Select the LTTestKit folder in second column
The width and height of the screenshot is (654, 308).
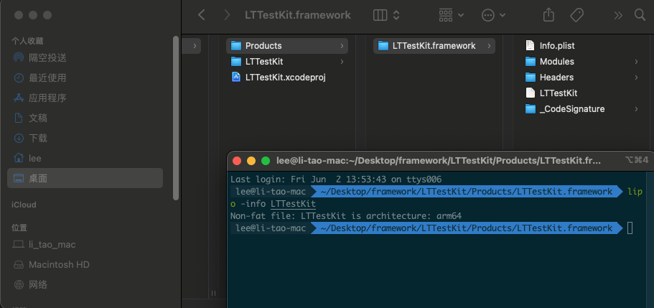[x=287, y=61]
